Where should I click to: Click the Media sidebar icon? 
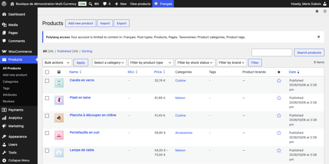point(4,25)
